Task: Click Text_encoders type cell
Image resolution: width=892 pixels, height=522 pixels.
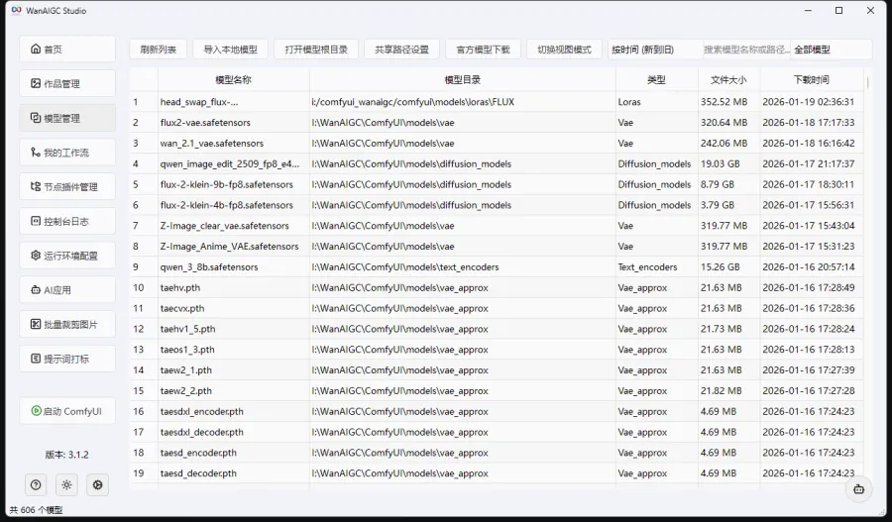Action: 656,266
